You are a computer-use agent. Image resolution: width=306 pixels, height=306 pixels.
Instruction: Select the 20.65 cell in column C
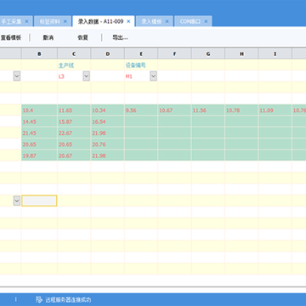(74, 144)
